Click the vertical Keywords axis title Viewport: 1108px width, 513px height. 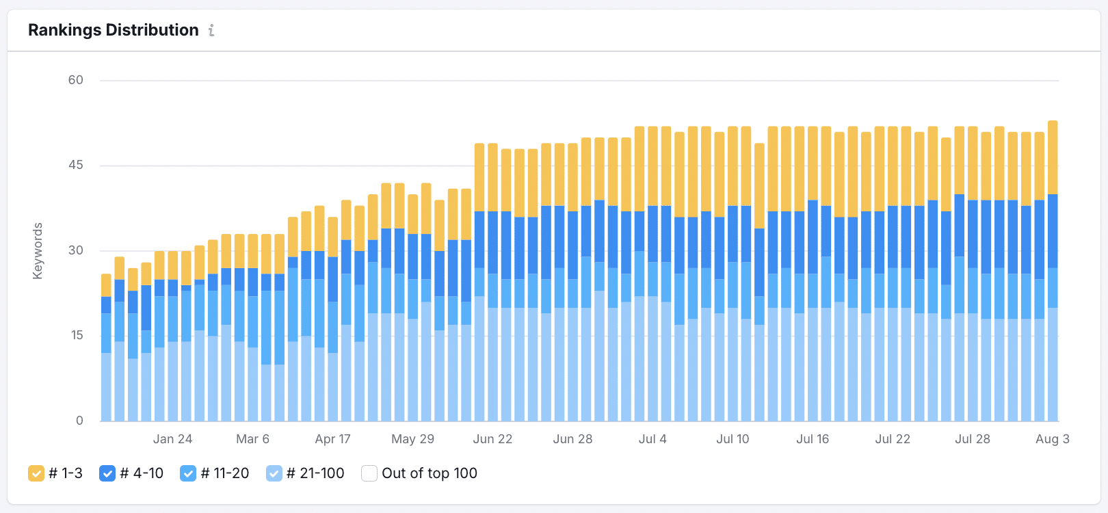point(38,250)
